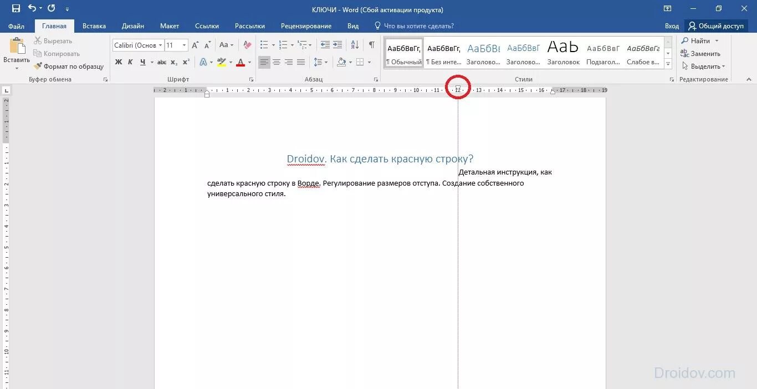This screenshot has width=757, height=389.
Task: Justify the paragraph text
Action: pyautogui.click(x=301, y=62)
